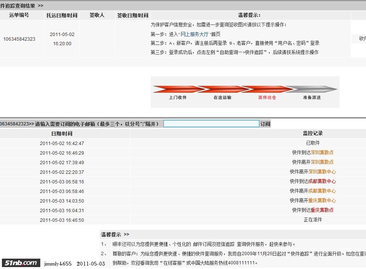Click 深圳集散点 link in 快件离开 row
Screen dimensions: 366x269
(322, 162)
